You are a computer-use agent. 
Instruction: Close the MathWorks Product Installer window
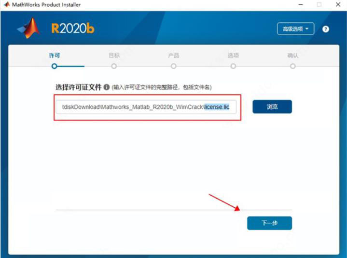tap(338, 4)
